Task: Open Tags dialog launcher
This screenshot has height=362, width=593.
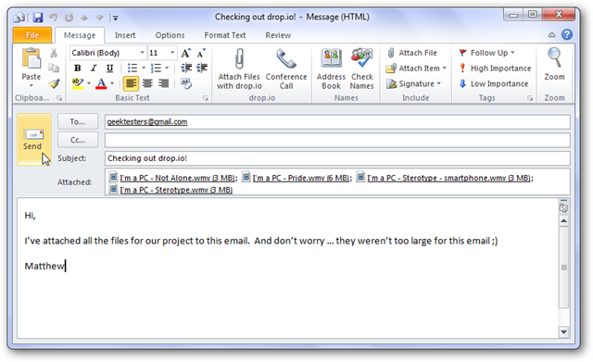Action: (530, 98)
